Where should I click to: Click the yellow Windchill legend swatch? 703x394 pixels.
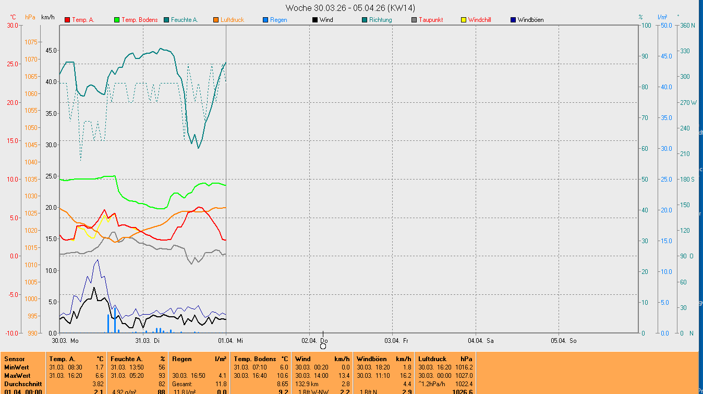pyautogui.click(x=464, y=20)
